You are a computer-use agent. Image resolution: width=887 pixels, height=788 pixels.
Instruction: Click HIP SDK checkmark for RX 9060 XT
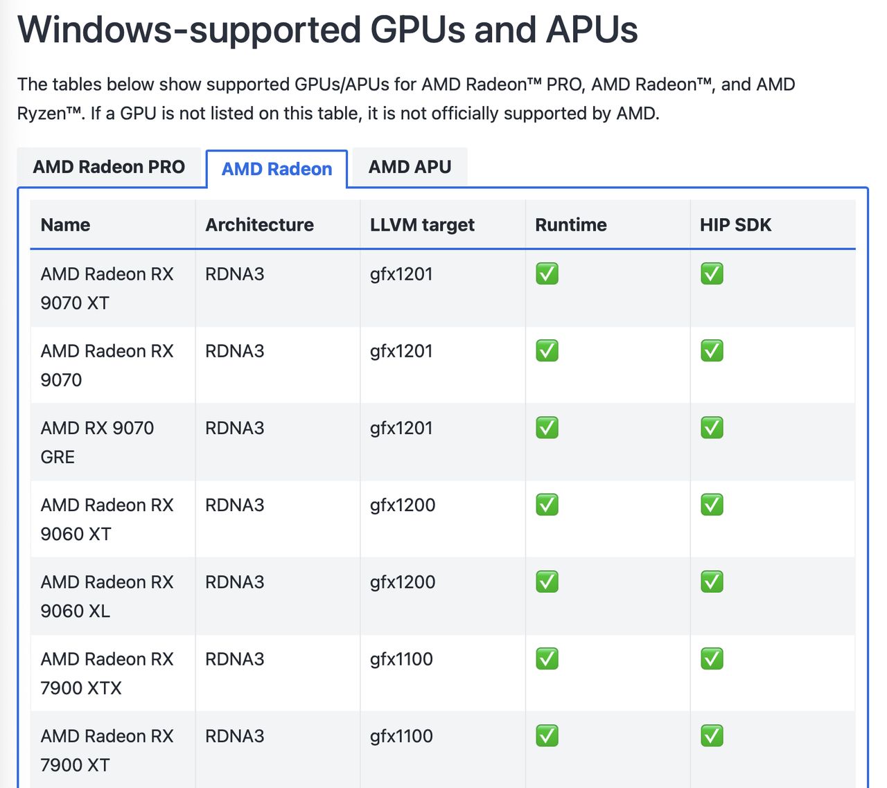coord(712,505)
